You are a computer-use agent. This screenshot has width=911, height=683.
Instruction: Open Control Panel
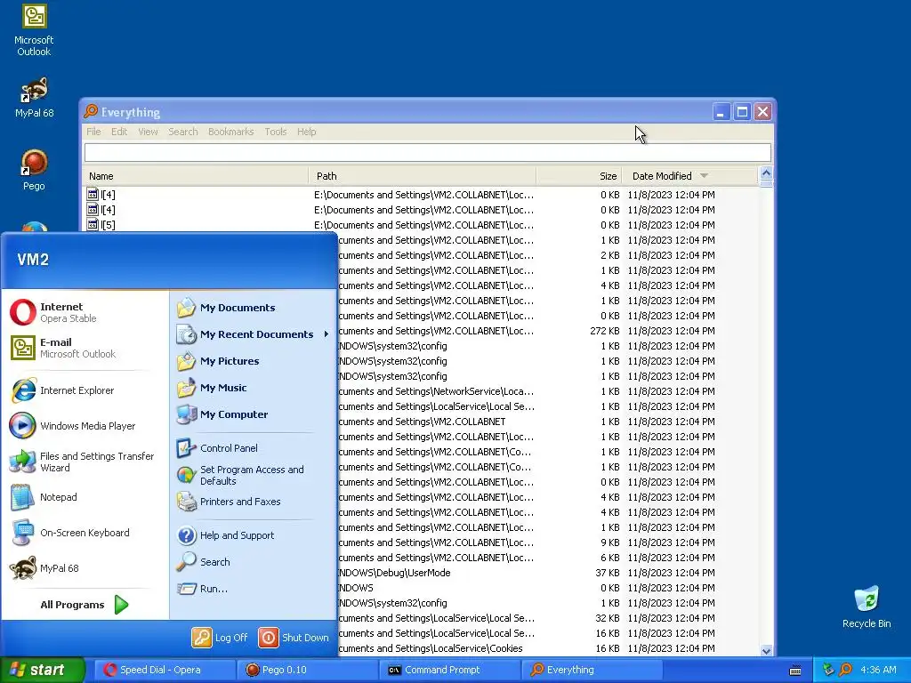click(x=254, y=448)
